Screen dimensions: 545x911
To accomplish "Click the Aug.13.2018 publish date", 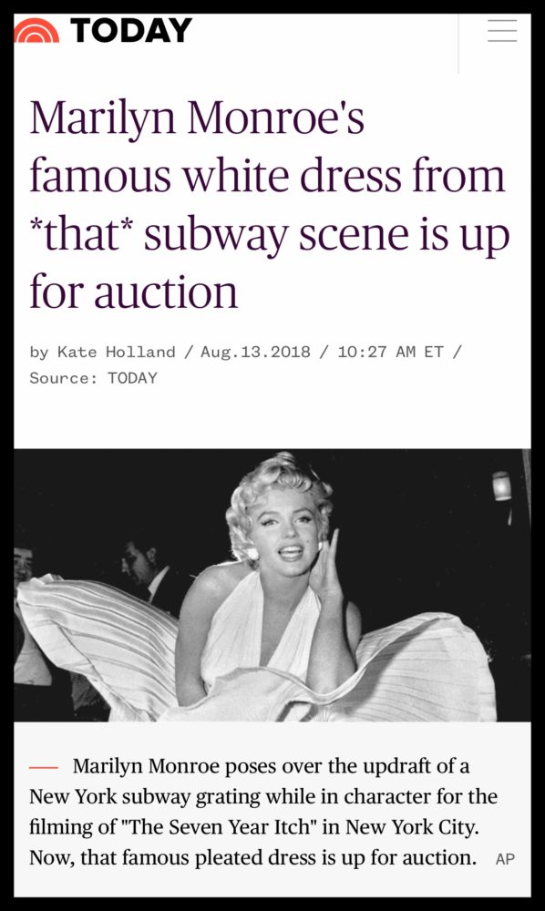I will [x=256, y=352].
